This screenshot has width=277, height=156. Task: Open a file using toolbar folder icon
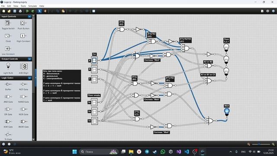pos(9,11)
